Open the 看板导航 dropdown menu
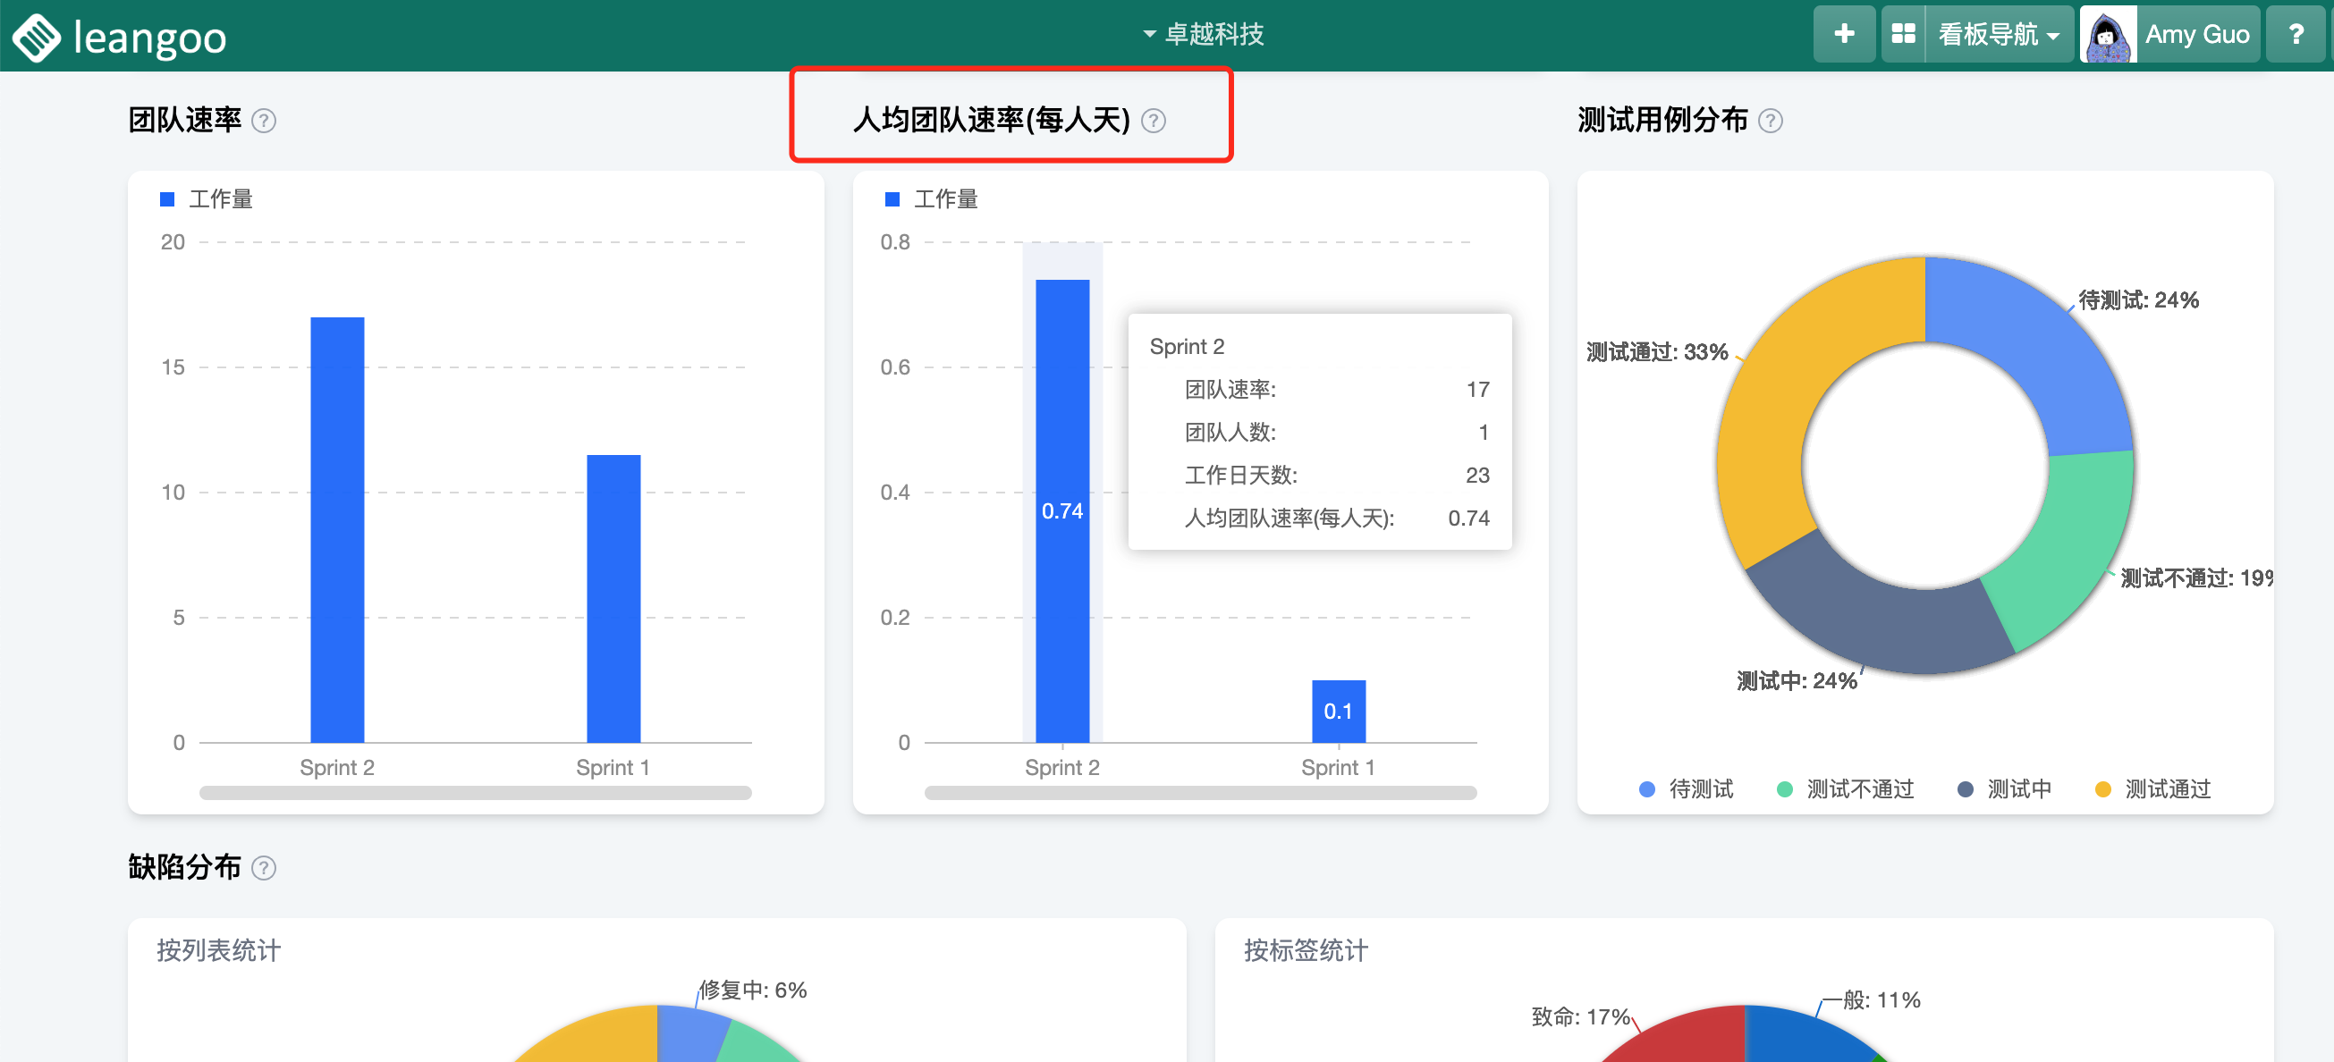 (1999, 34)
